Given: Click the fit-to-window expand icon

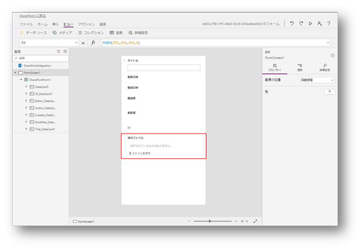Looking at the screenshot, I should pos(255,221).
